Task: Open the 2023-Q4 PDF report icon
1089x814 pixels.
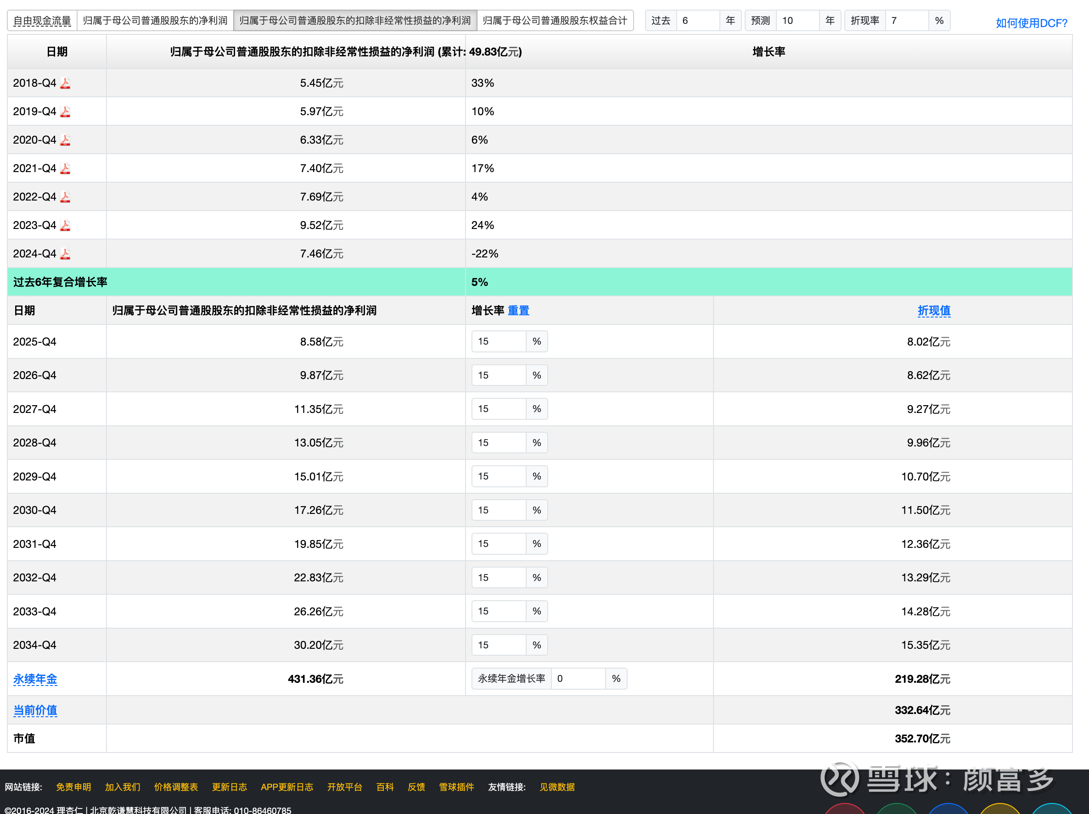Action: tap(65, 225)
